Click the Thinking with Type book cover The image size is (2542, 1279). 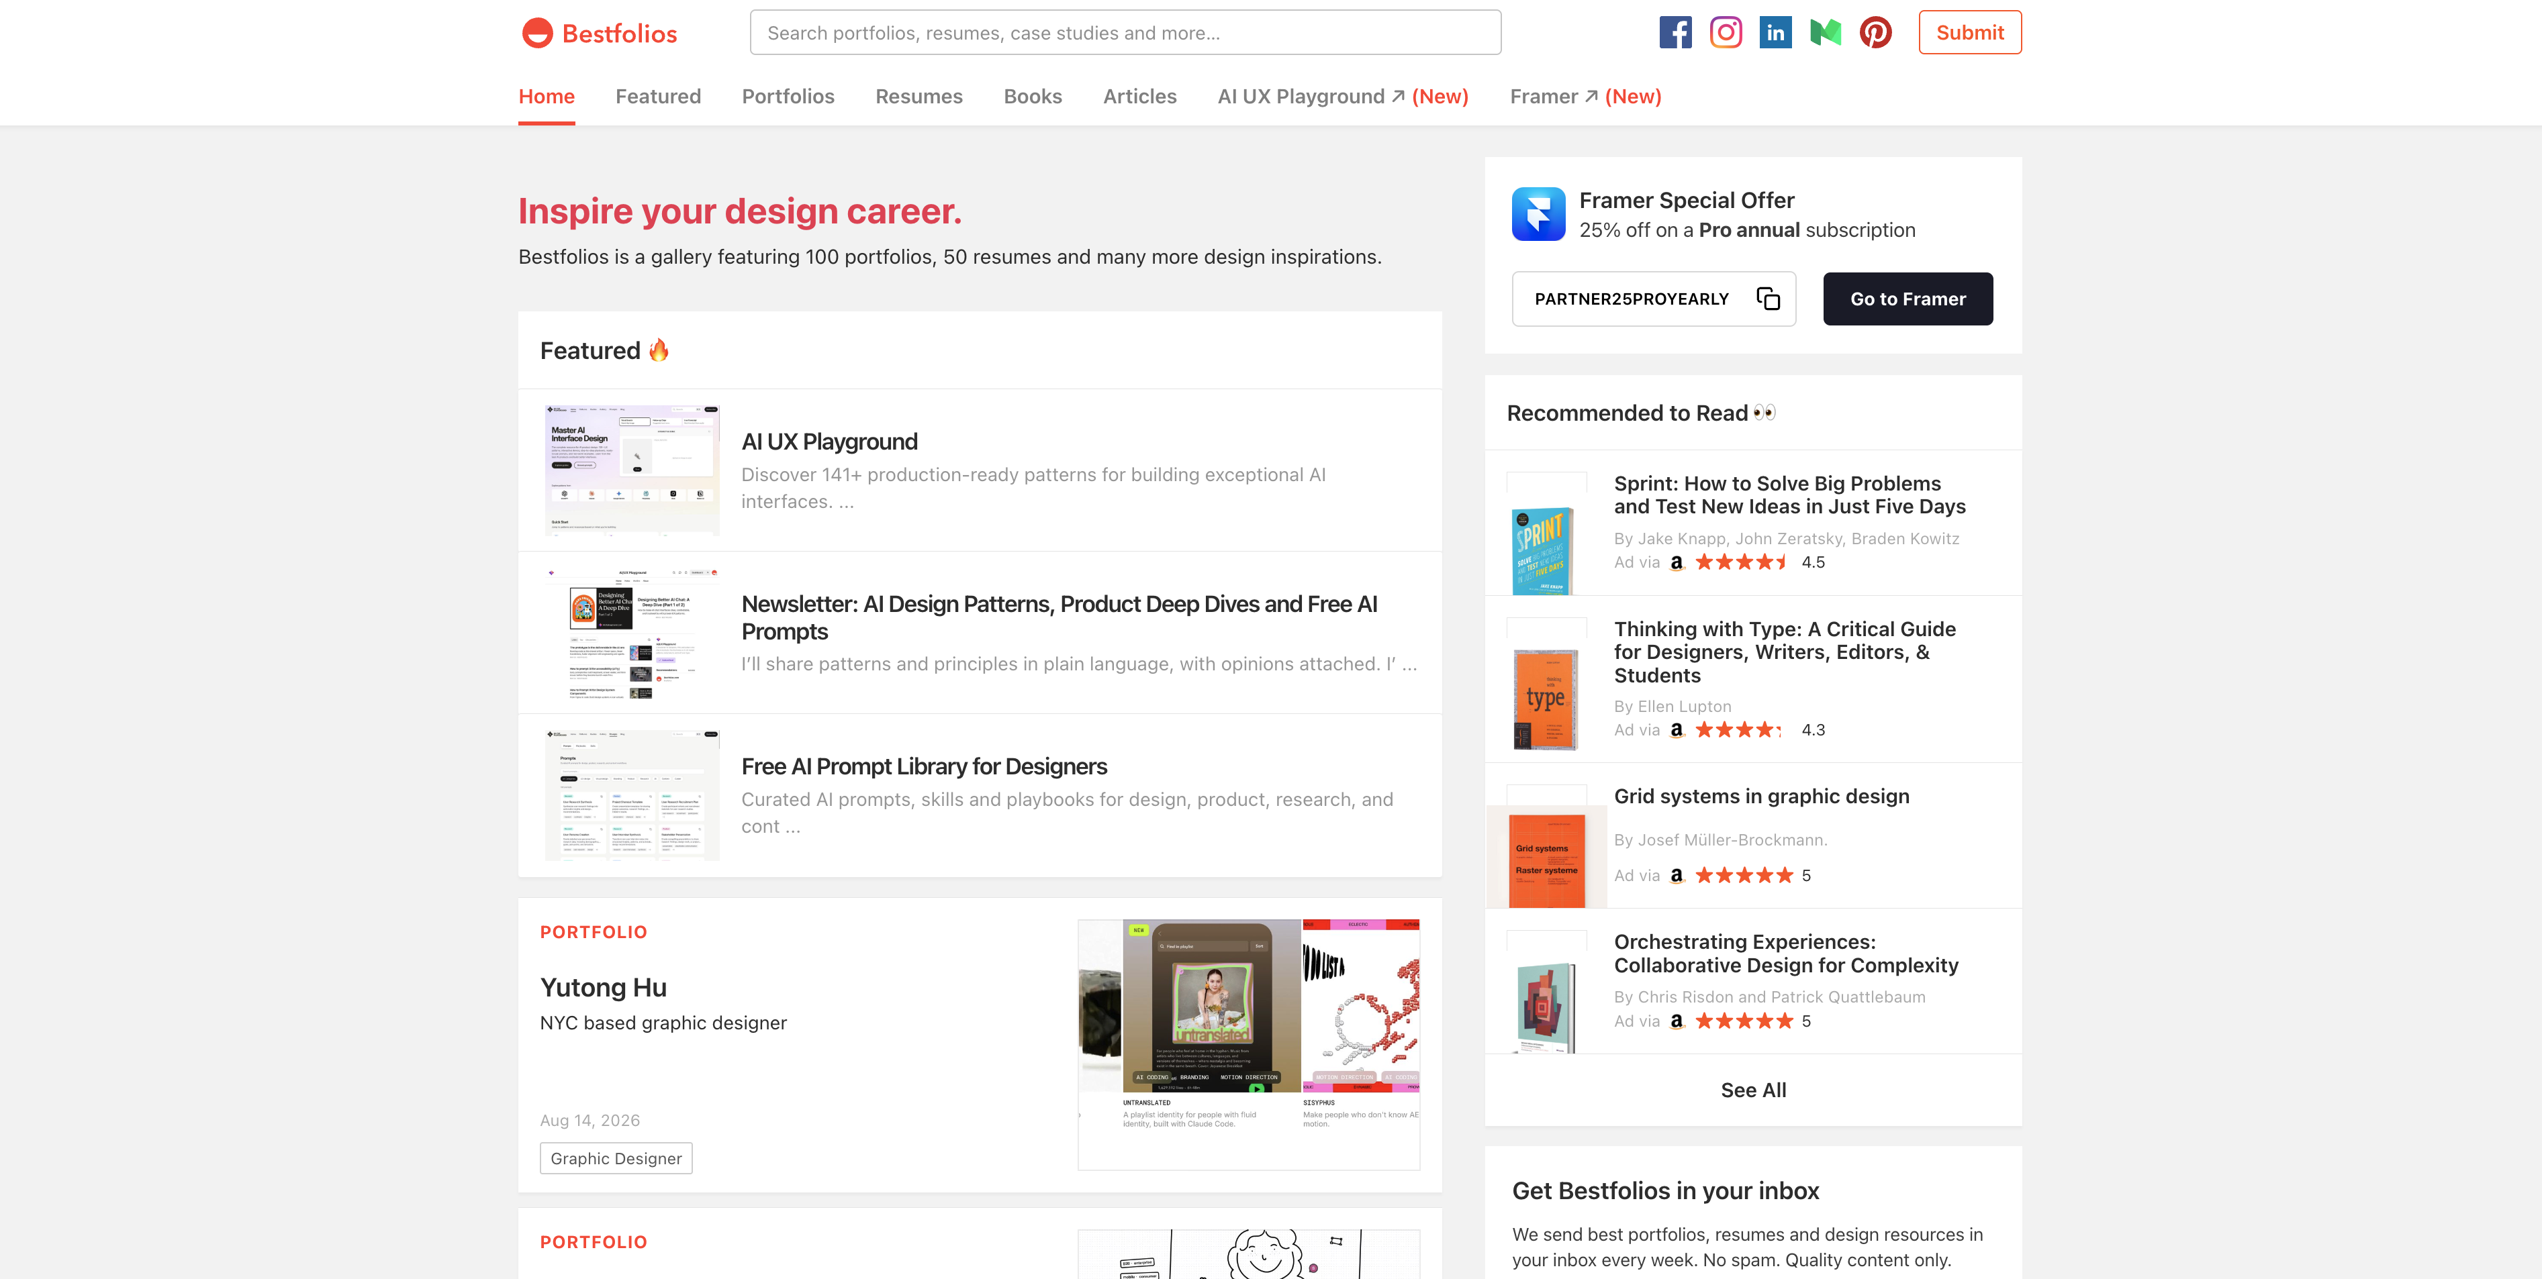click(1546, 699)
